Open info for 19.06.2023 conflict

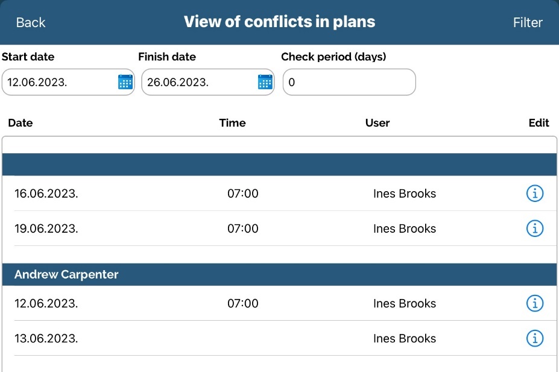[535, 229]
